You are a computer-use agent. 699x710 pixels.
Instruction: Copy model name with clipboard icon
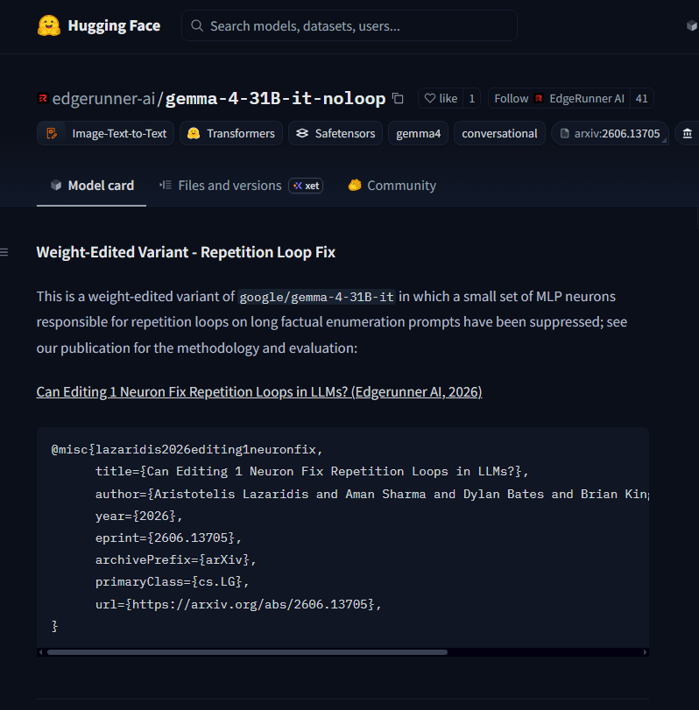click(398, 98)
